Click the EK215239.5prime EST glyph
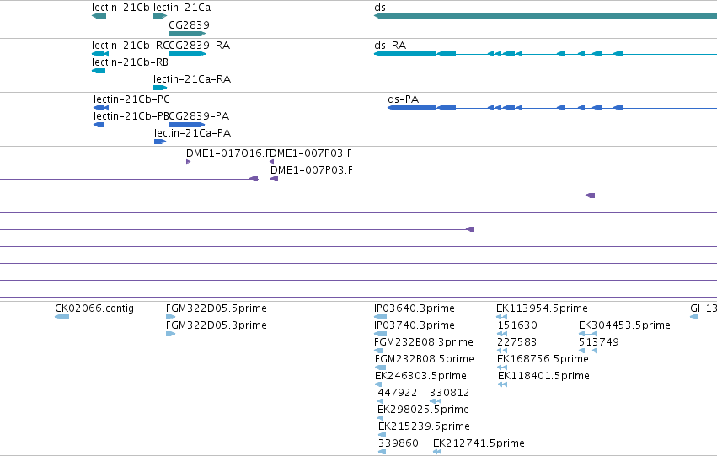Viewport: 717px width, 456px height. 383,436
